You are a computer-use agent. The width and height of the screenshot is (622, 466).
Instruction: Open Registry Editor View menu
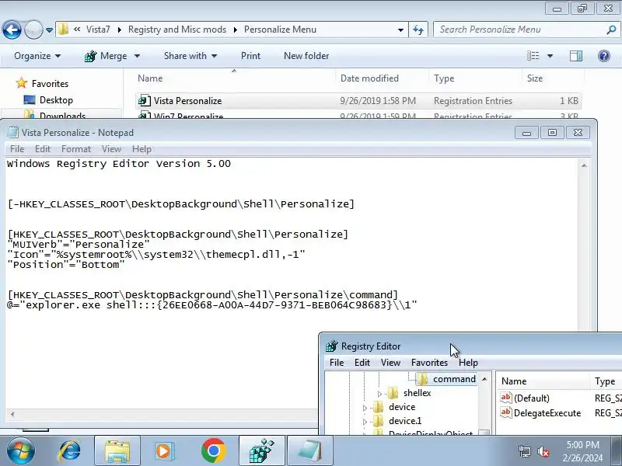pos(390,363)
